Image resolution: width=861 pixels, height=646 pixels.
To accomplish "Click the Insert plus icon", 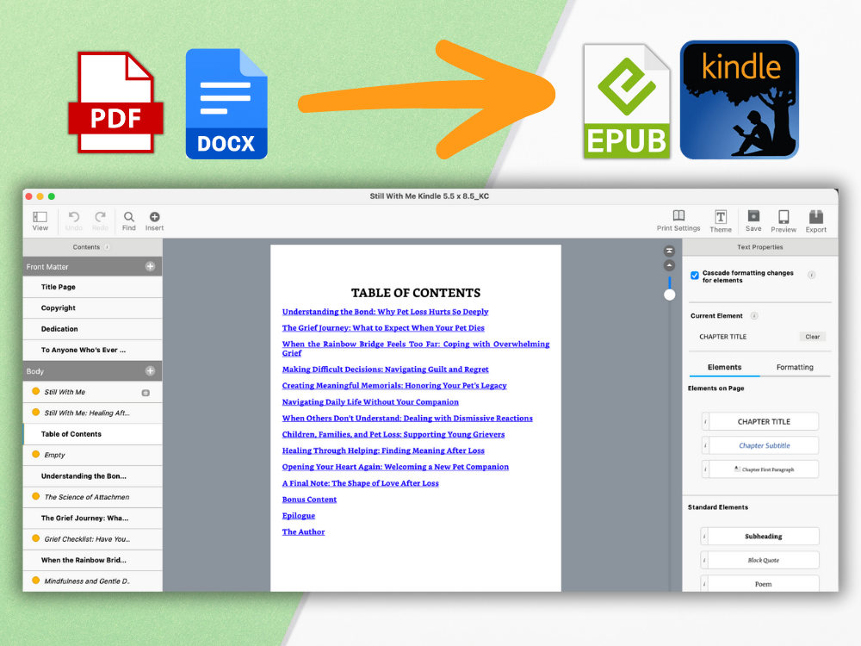I will point(154,217).
